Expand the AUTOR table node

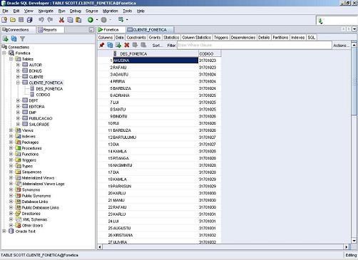coord(18,65)
